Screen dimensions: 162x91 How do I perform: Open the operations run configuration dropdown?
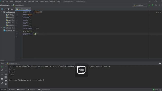pyautogui.click(x=139, y=5)
